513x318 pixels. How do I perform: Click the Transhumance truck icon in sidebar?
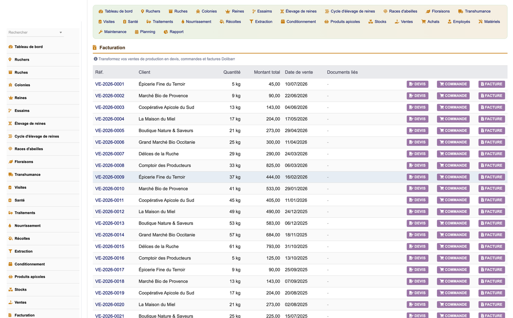click(x=11, y=174)
